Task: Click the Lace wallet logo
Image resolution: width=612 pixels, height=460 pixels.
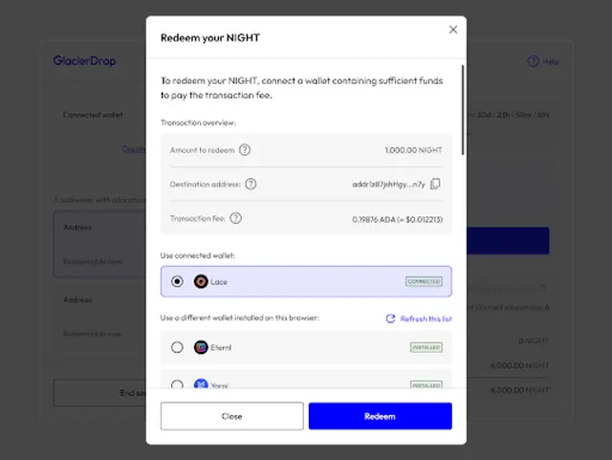Action: point(201,281)
